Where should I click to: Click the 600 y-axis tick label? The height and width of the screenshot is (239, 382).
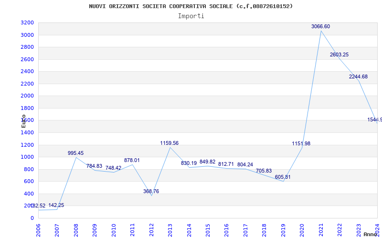(x=29, y=182)
